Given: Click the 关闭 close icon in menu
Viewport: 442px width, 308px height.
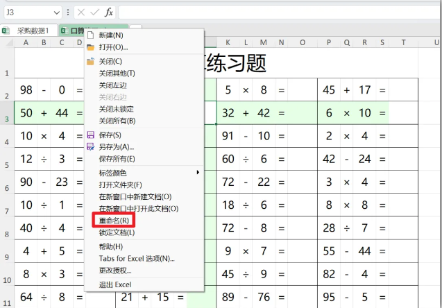Looking at the screenshot, I should click(90, 62).
